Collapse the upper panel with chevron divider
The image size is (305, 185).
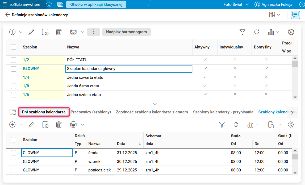(x=155, y=104)
